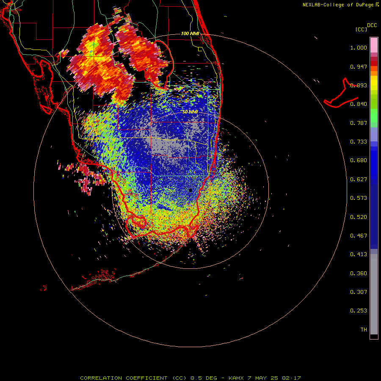
Task: Select the 0.573 scale value
Action: tap(359, 198)
